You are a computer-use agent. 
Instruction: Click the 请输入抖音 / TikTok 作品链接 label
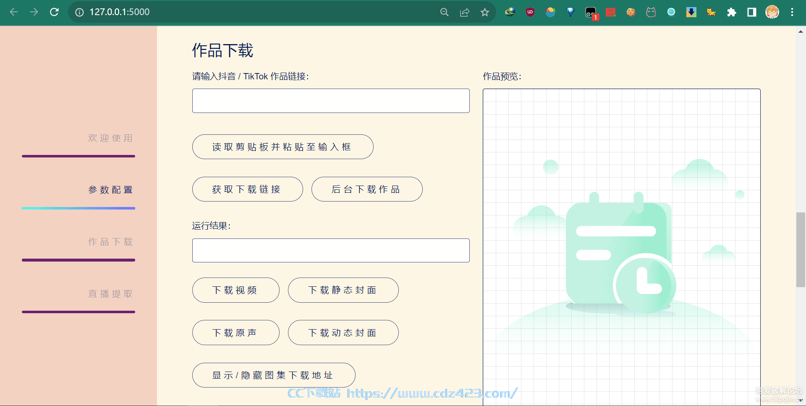click(251, 76)
